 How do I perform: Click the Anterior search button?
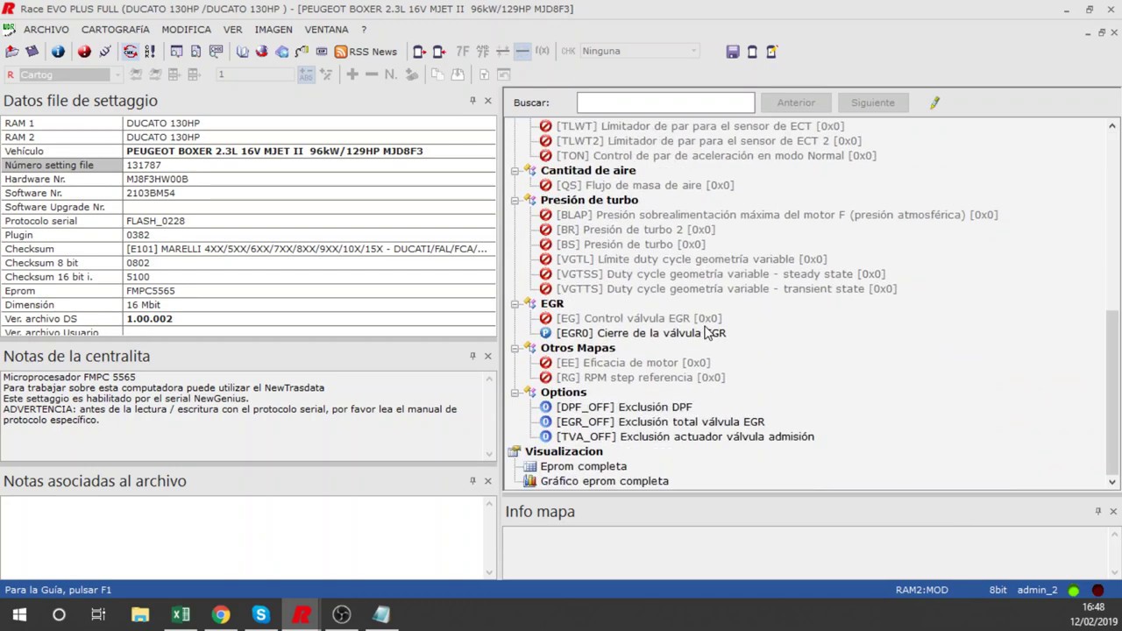pos(796,103)
